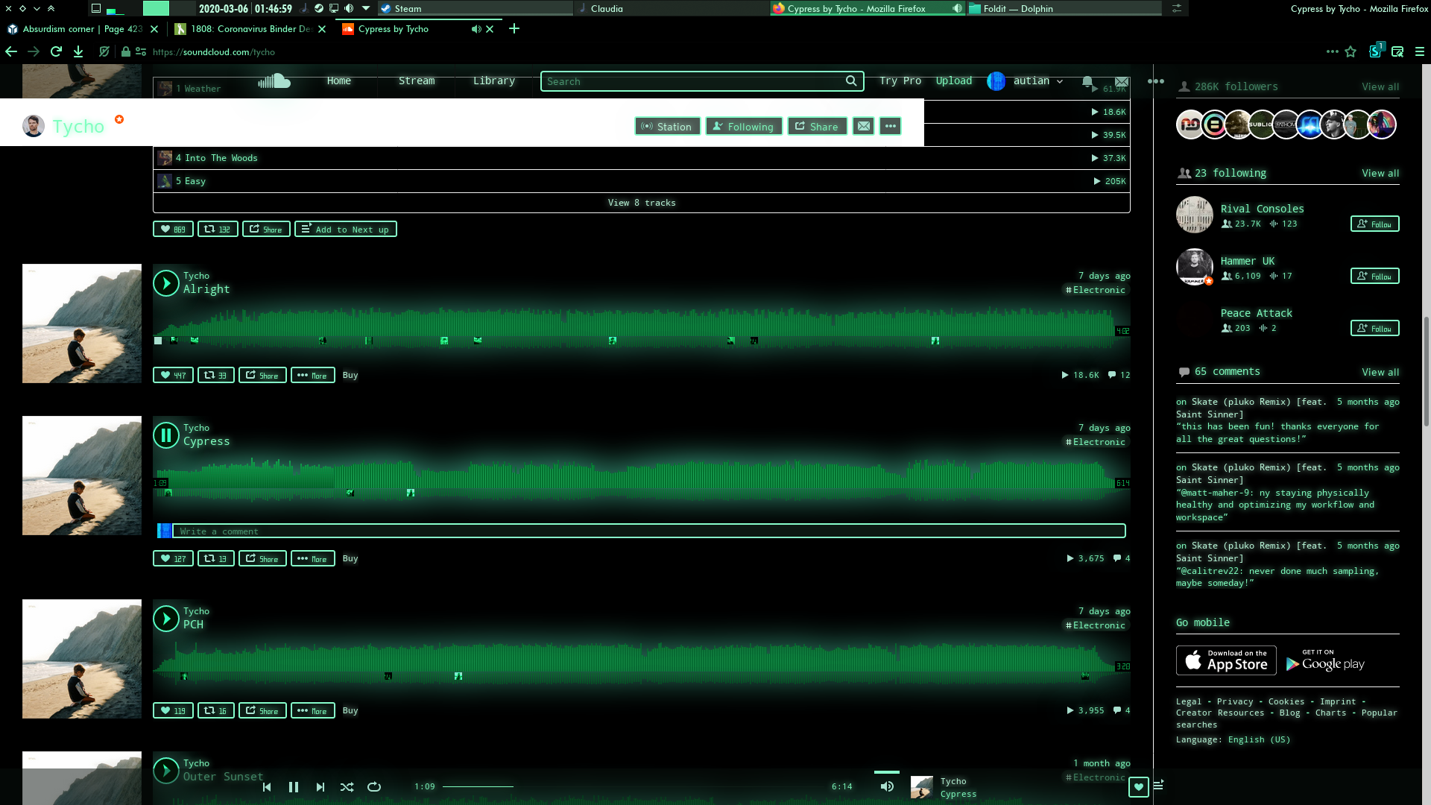Open More menu under Cypress track
The image size is (1431, 805).
coord(312,559)
